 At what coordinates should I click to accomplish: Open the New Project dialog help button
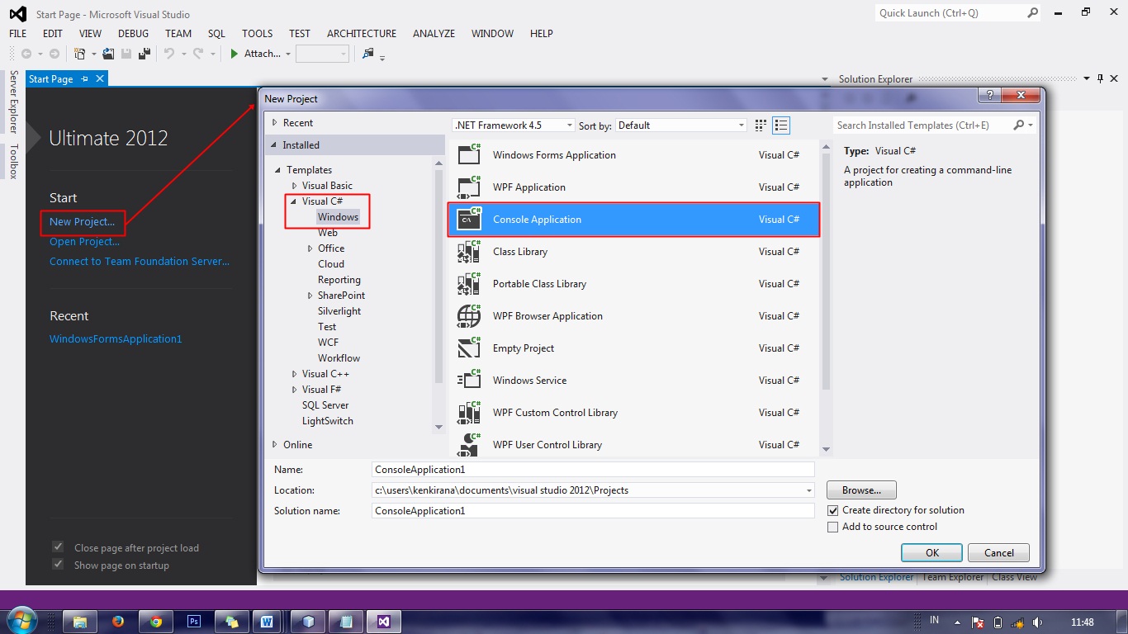click(992, 96)
